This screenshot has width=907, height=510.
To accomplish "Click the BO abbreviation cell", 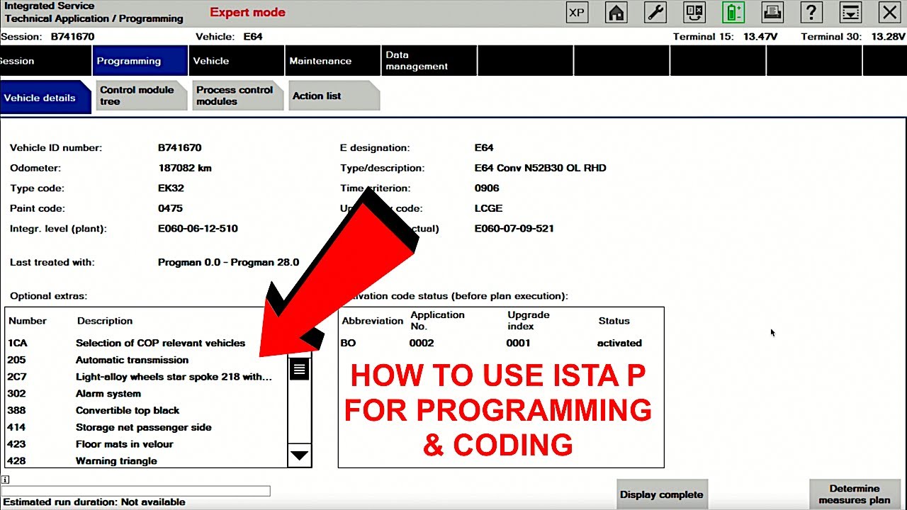I will (349, 343).
